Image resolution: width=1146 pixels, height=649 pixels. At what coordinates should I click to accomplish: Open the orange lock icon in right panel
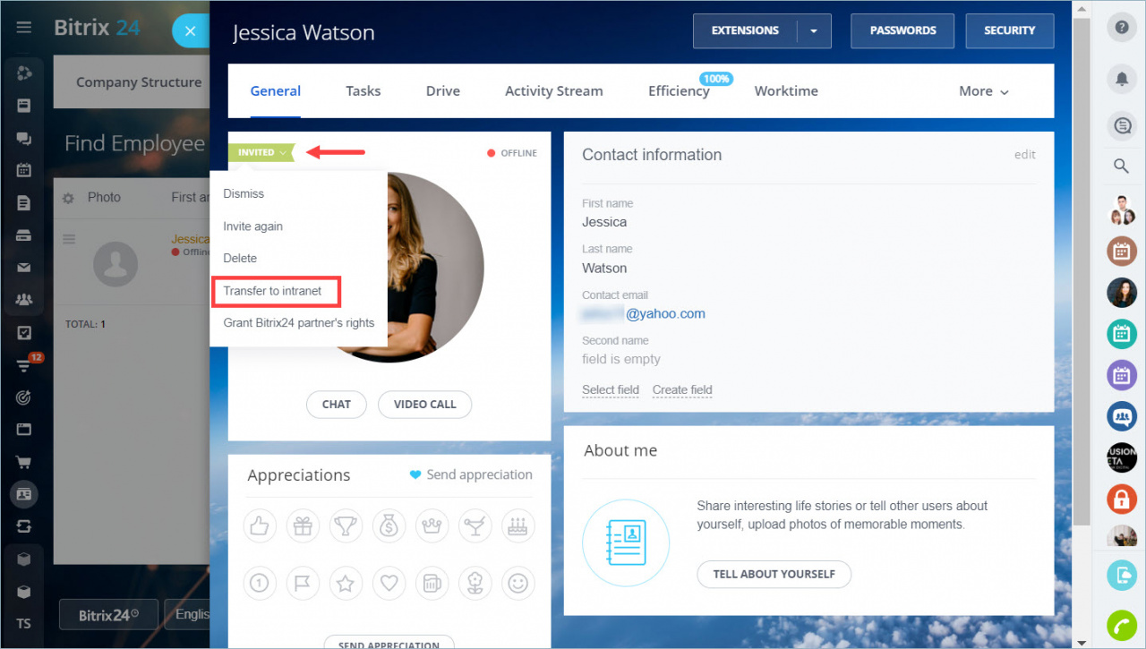pos(1121,498)
